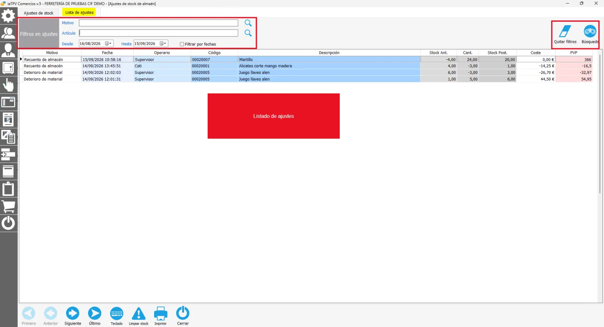
Task: Click code cell 00020001
Action: pyautogui.click(x=214, y=66)
